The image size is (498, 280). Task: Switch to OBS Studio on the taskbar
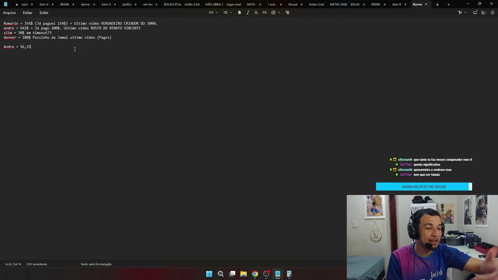(x=267, y=274)
